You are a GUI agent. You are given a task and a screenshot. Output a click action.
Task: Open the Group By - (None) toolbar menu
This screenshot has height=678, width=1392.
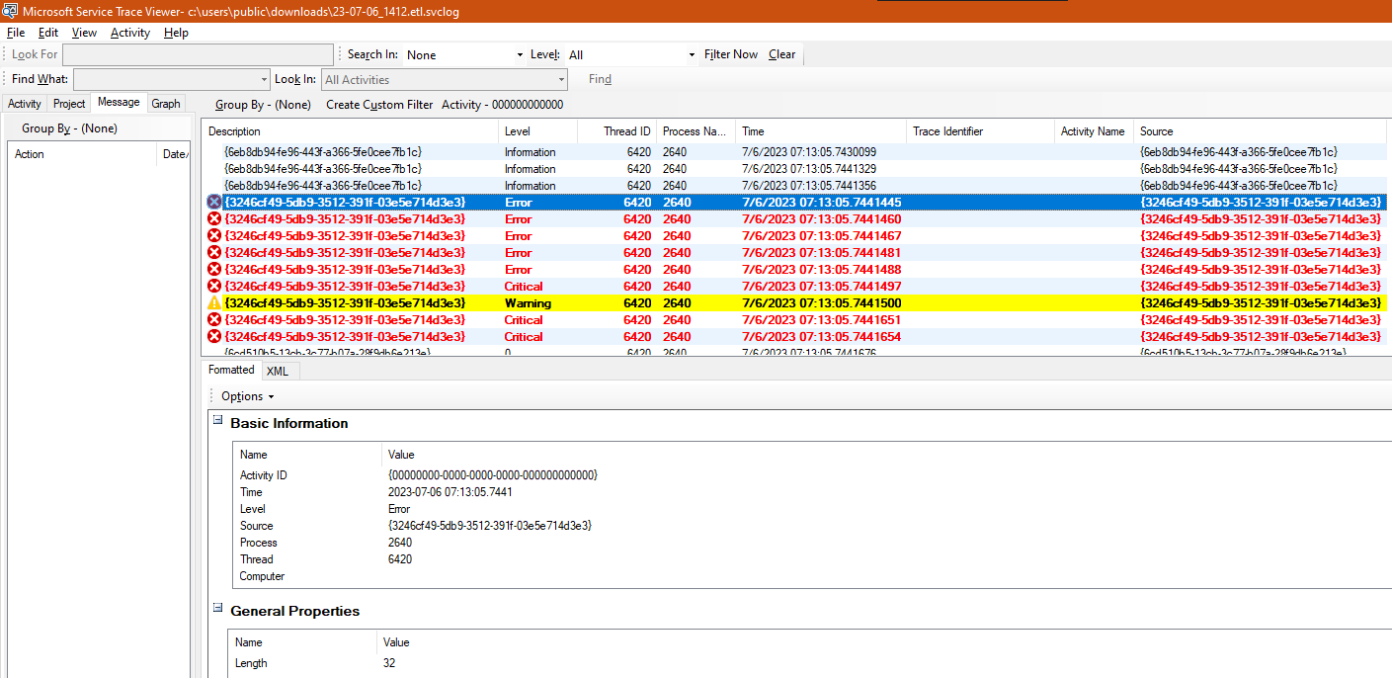tap(263, 105)
